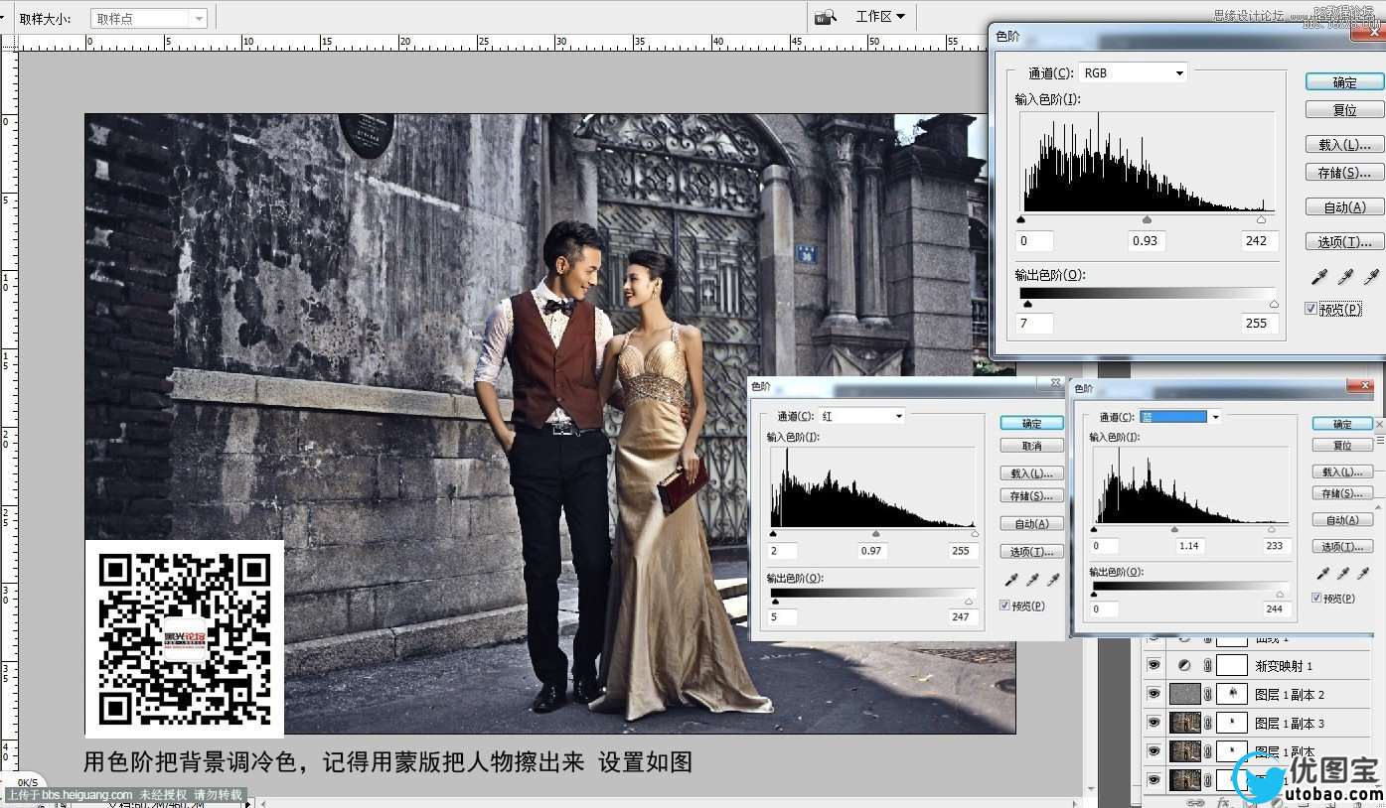Toggle 预览 checkbox in RGB Levels dialog
The image size is (1386, 808).
pyautogui.click(x=1311, y=309)
